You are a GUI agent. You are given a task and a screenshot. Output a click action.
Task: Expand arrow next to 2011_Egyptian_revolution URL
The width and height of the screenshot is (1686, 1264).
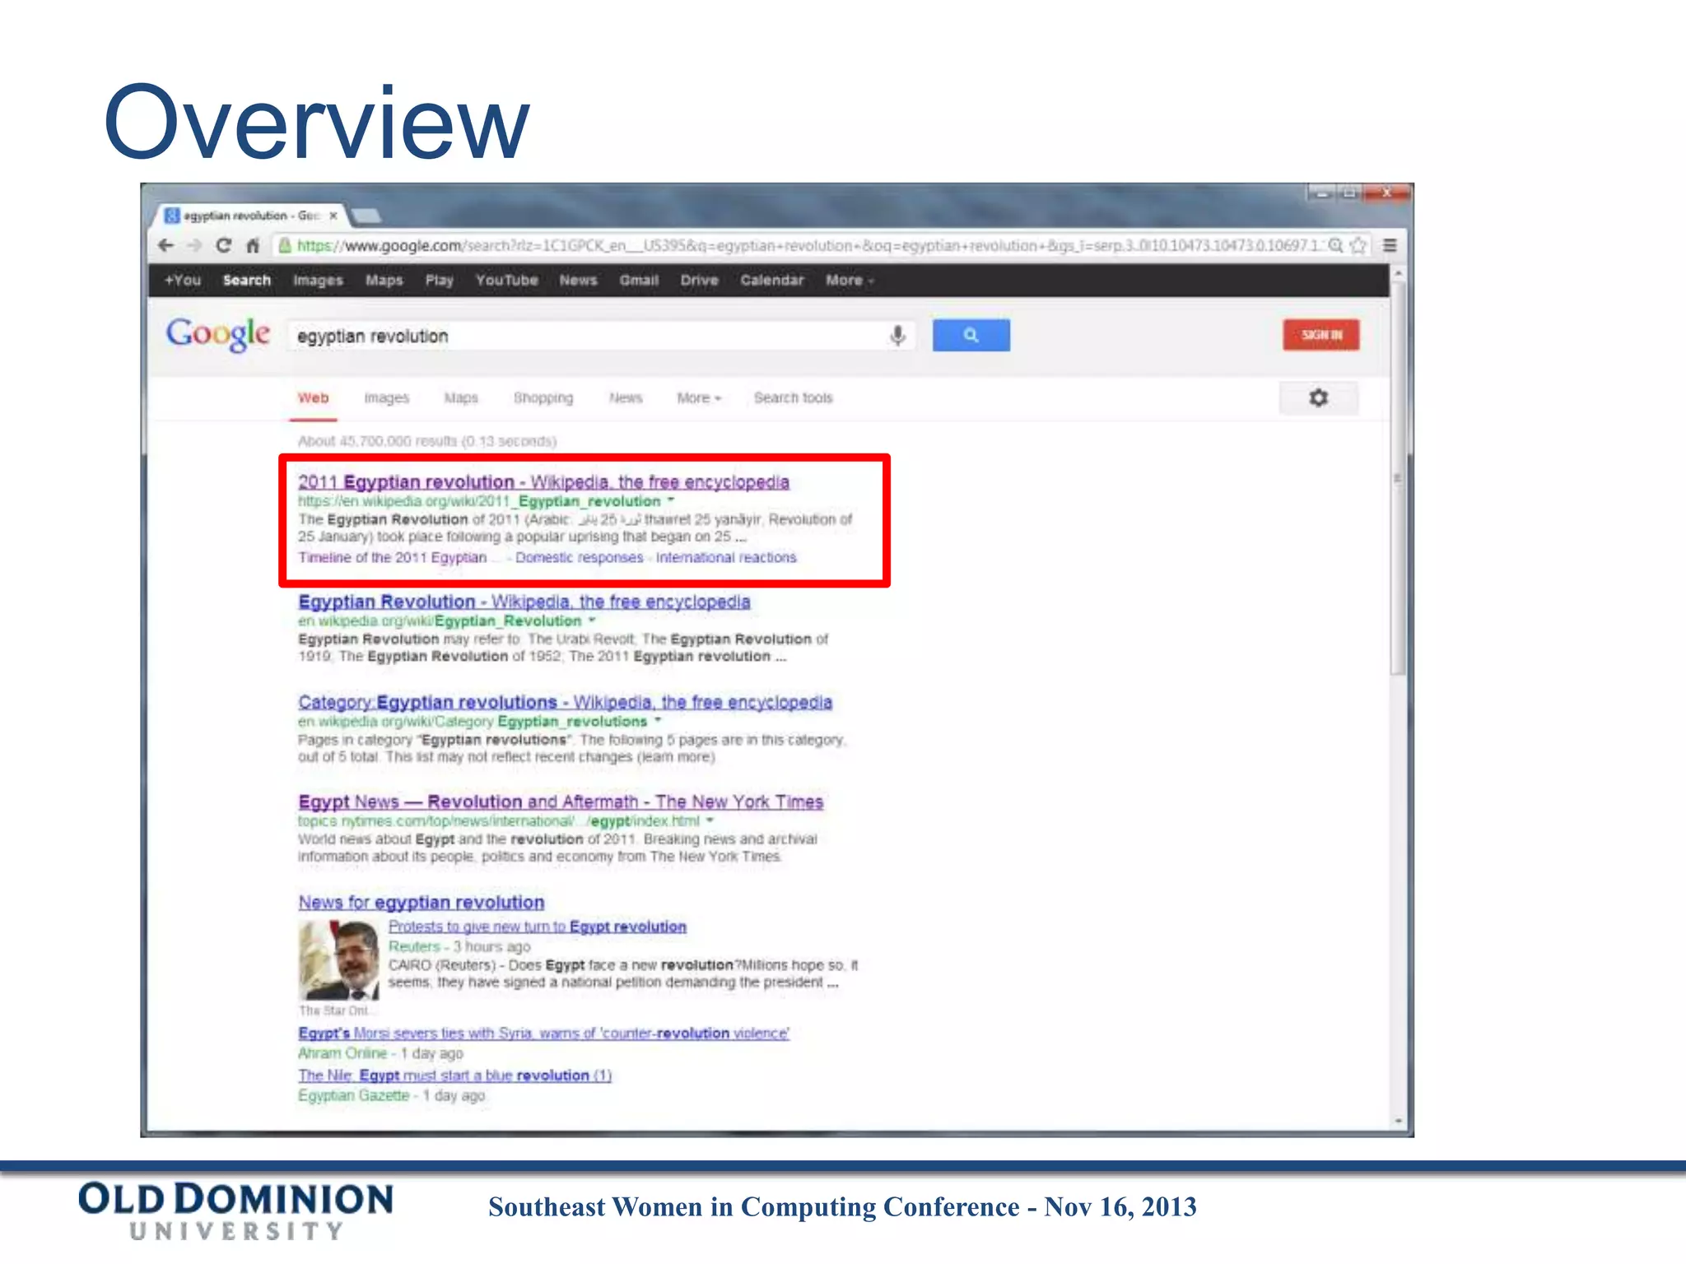(671, 500)
